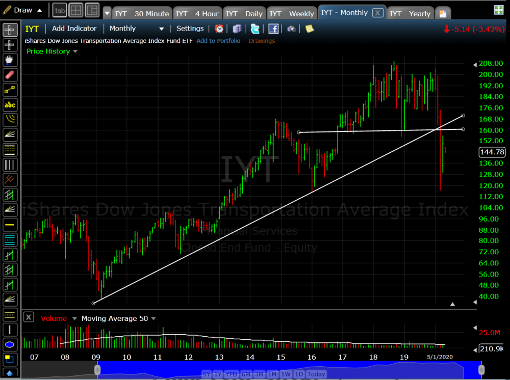
Task: Share chart via Twitter icon
Action: pyautogui.click(x=255, y=29)
